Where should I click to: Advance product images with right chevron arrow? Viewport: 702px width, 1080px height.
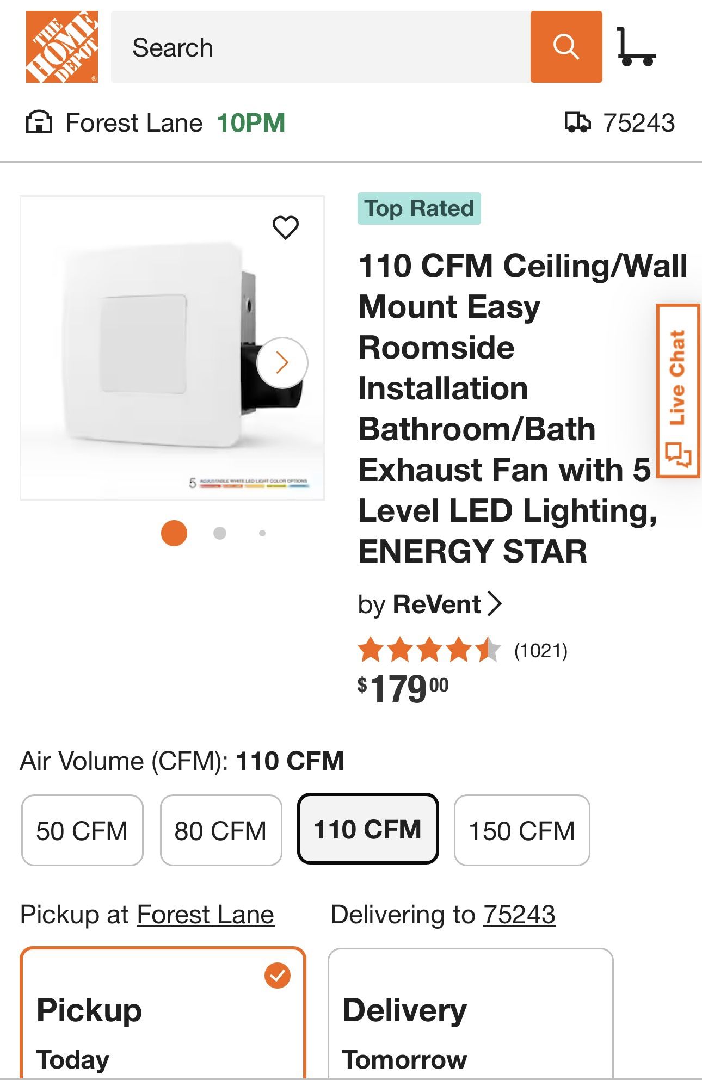[281, 363]
